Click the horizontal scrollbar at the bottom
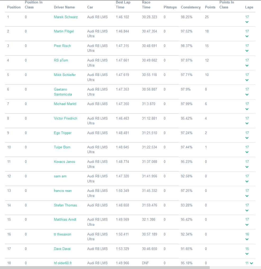 [106, 267]
